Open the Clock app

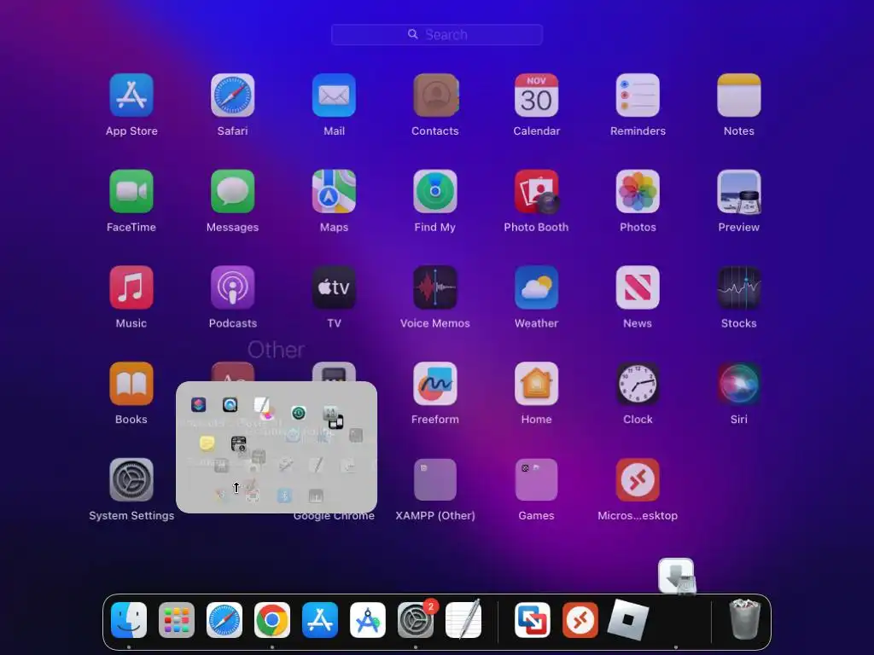tap(638, 384)
